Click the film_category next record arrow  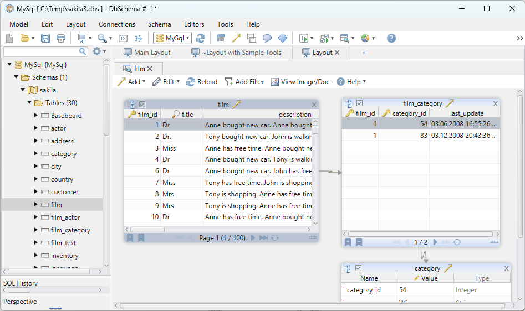click(x=435, y=242)
